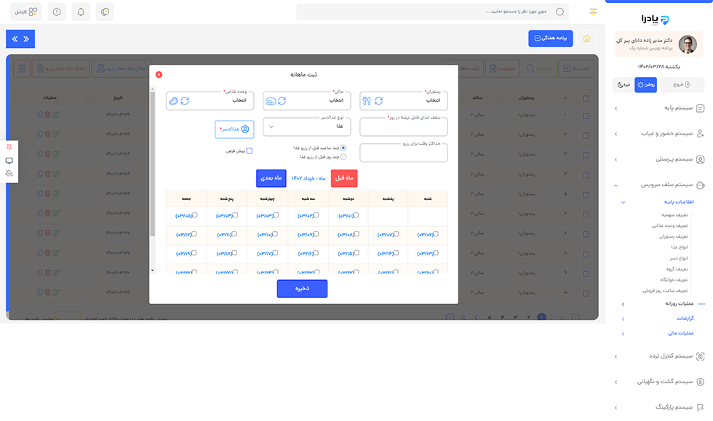Open the chat icon in the top bar

pyautogui.click(x=105, y=12)
